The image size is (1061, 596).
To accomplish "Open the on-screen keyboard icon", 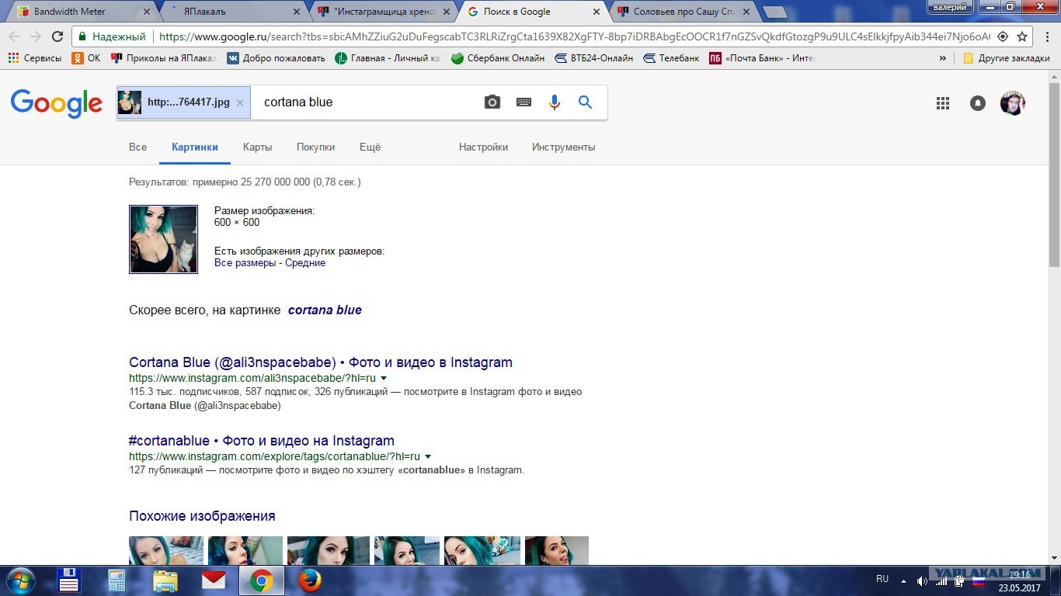I will pos(524,102).
